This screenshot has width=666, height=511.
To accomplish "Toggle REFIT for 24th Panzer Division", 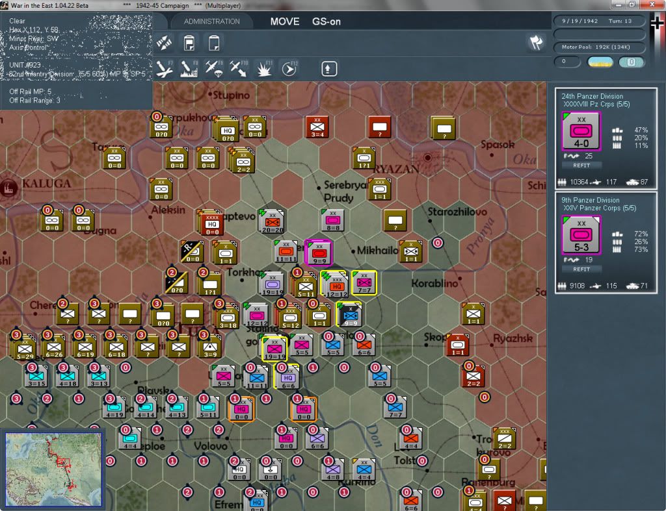I will tap(581, 166).
